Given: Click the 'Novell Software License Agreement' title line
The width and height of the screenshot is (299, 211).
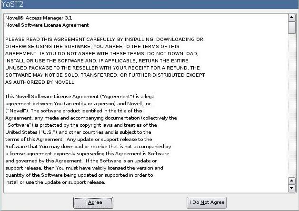Looking at the screenshot, I should pos(47,25).
